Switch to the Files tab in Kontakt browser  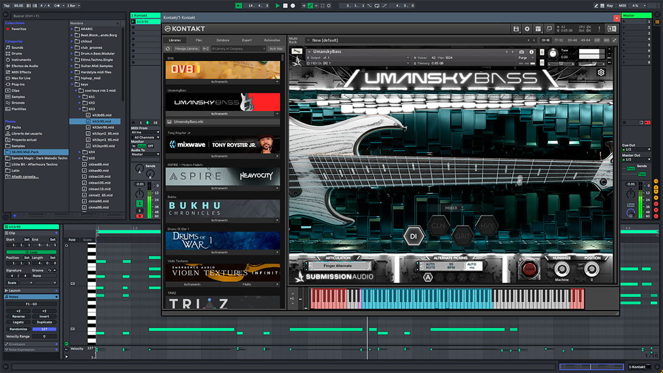coord(199,40)
